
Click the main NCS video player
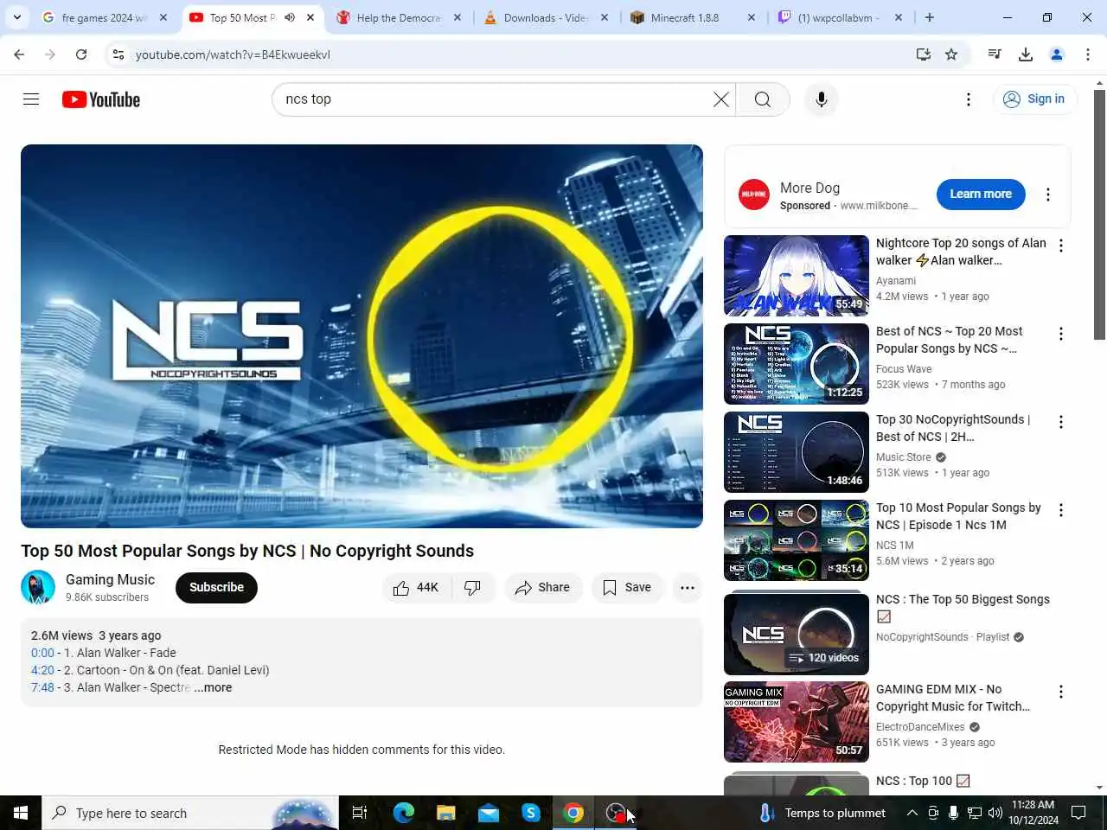pos(362,335)
